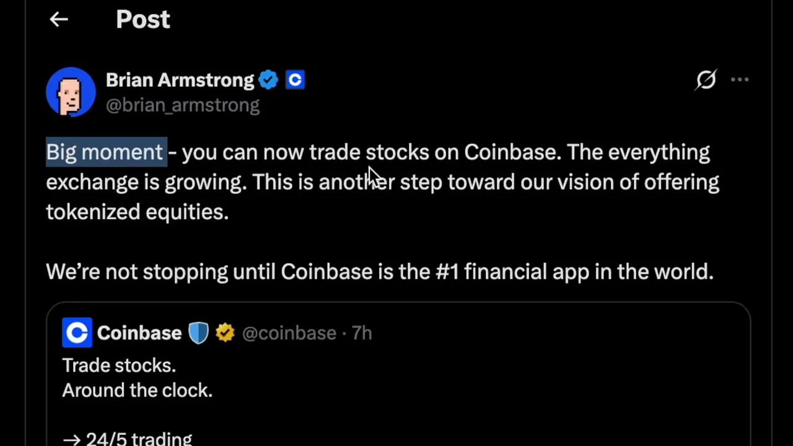Select the highlighted 'Big moment' text
This screenshot has height=446, width=793.
104,152
